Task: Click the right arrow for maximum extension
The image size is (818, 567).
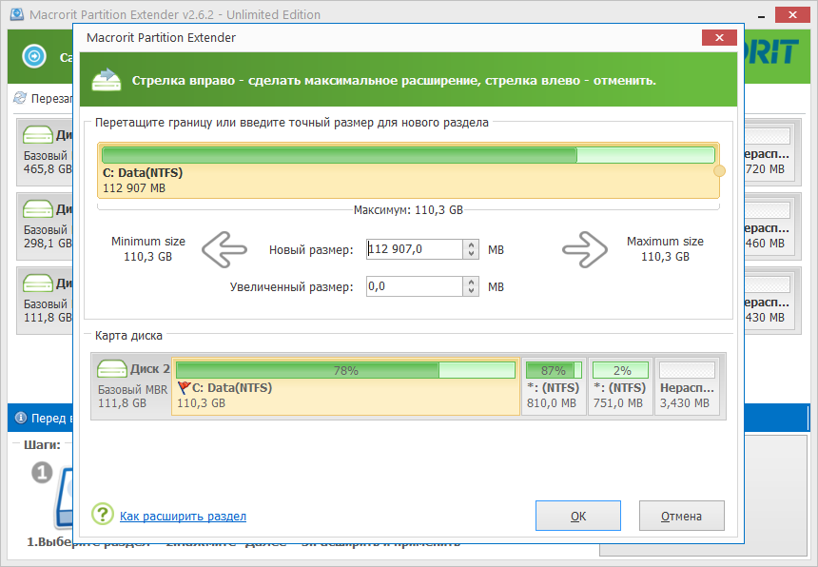Action: [x=585, y=250]
